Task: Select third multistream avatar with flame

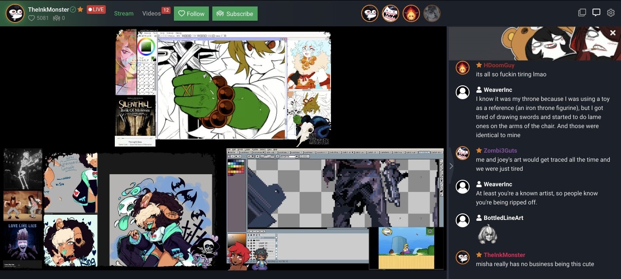Action: 411,13
